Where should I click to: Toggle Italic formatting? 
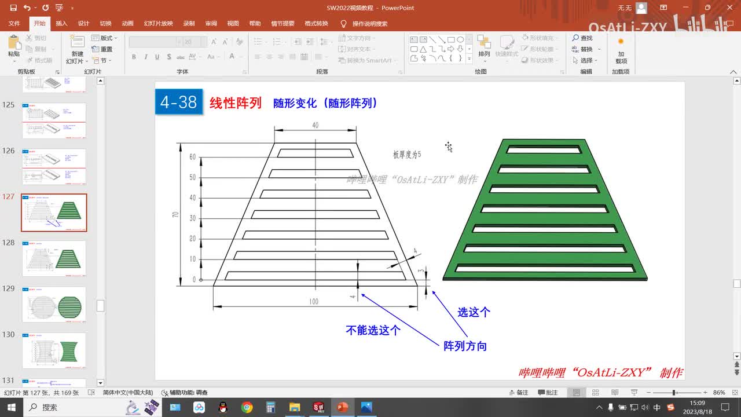click(145, 57)
